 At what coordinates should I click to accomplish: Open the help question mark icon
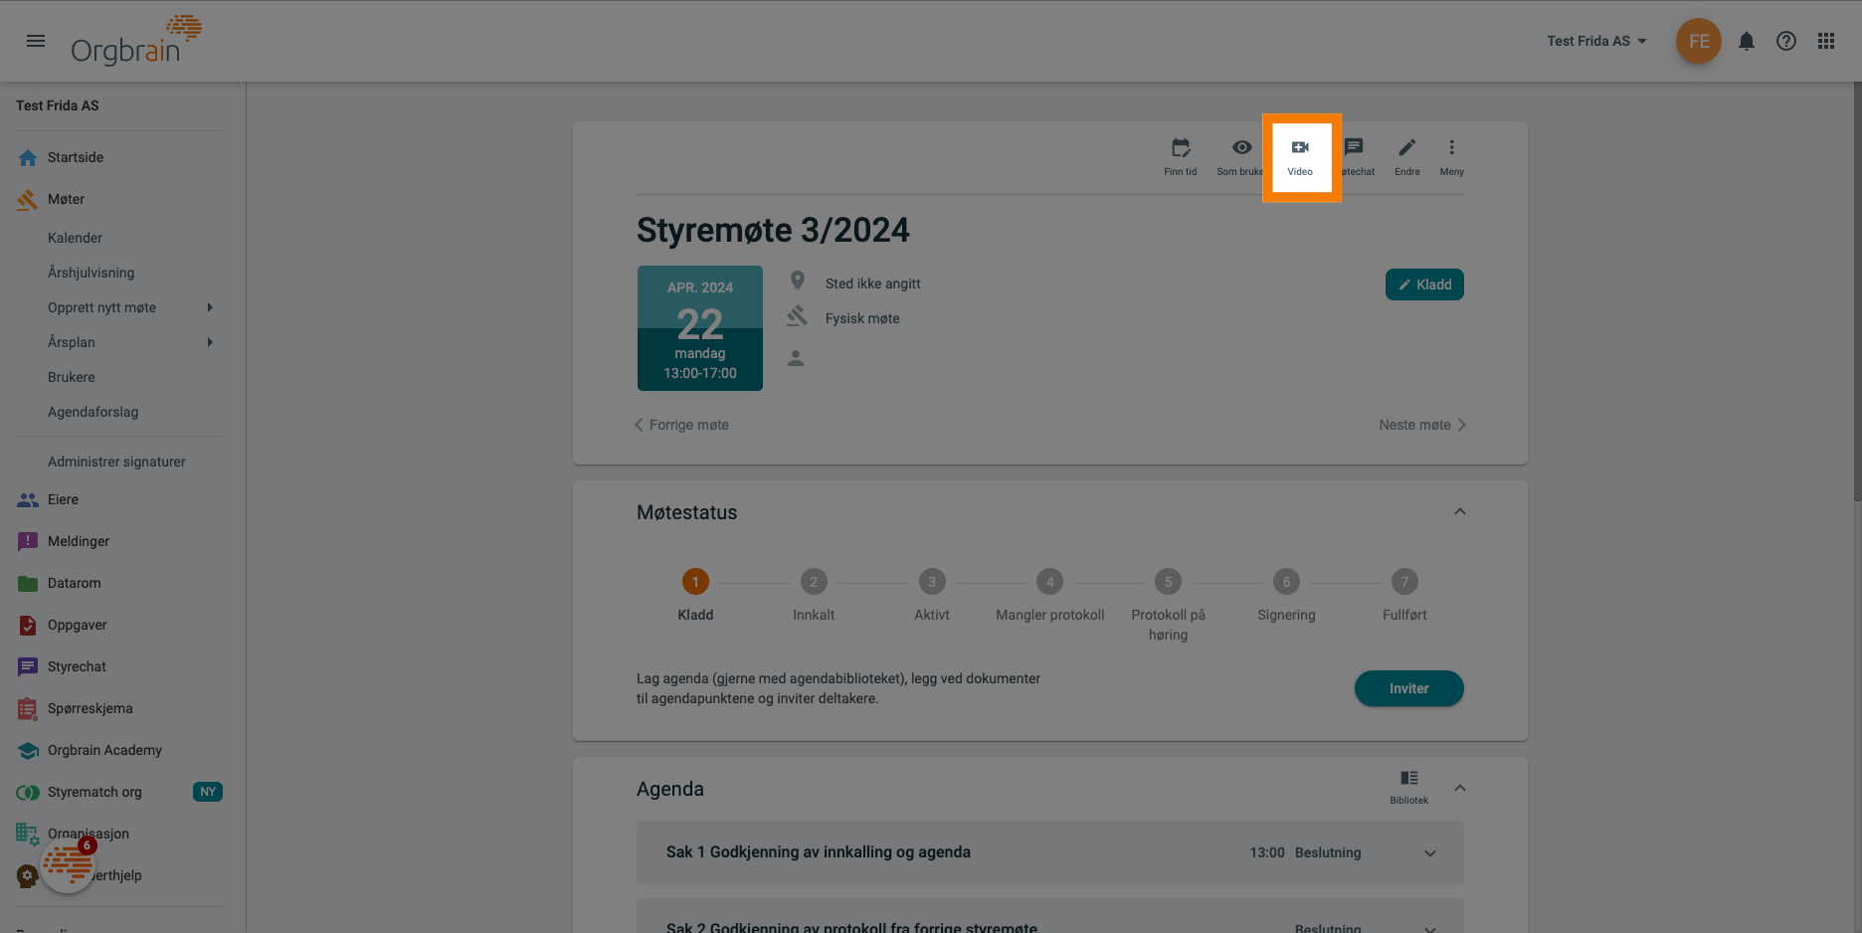click(1786, 41)
